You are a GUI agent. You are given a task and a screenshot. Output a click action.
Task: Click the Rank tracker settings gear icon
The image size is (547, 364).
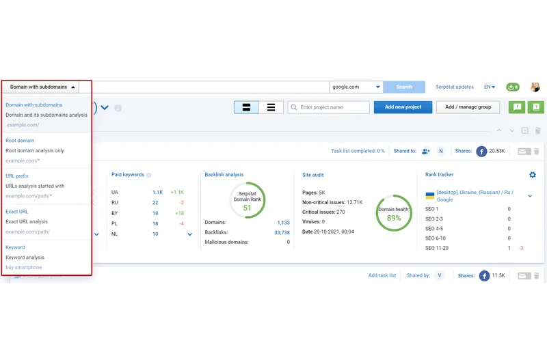point(533,175)
